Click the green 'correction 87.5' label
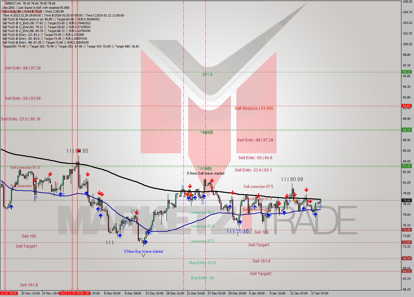 [202, 241]
